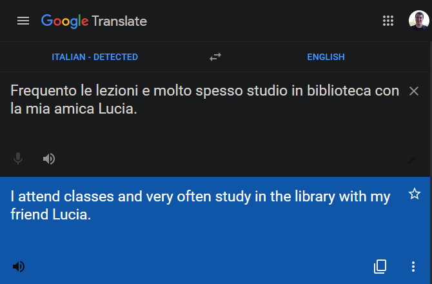Screen dimensions: 432x284
Task: Star the translation to save it
Action: pos(414,194)
